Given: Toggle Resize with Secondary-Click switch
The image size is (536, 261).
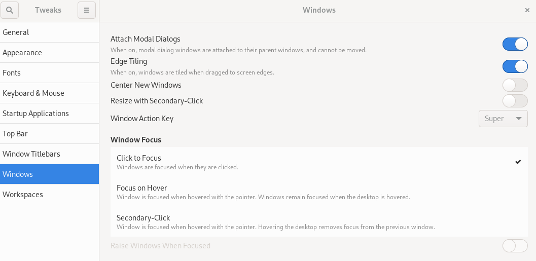Looking at the screenshot, I should click(x=515, y=101).
